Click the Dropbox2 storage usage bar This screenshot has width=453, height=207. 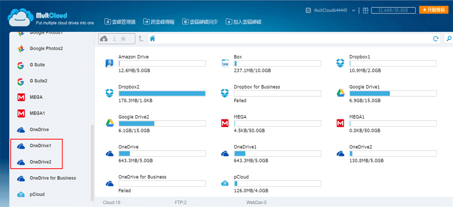coord(162,94)
